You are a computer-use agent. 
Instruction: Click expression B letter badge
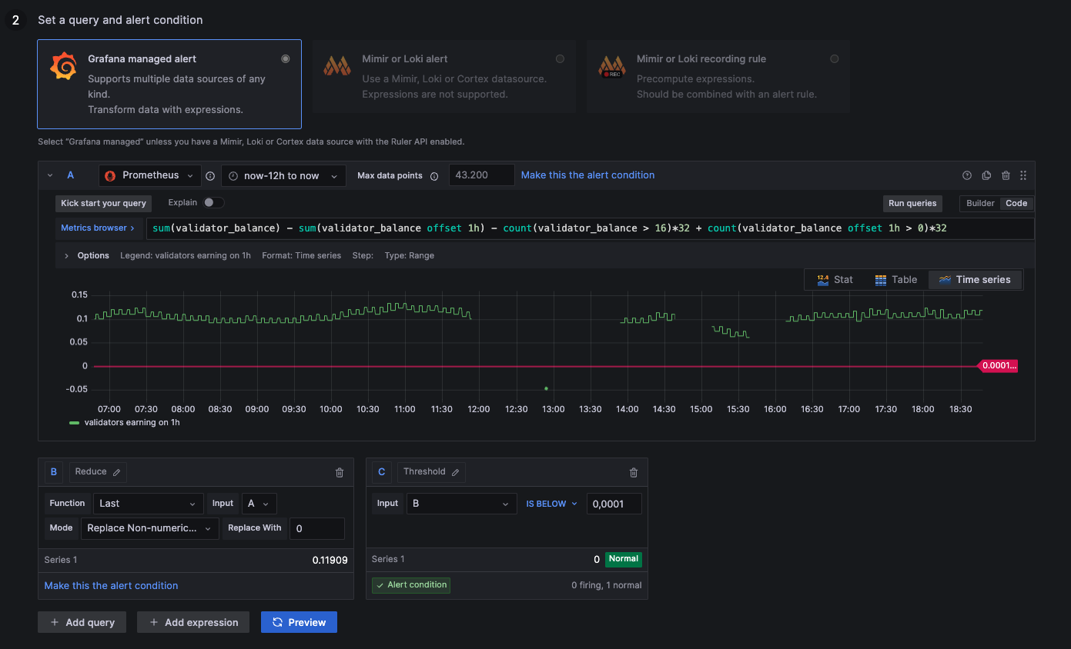[54, 472]
